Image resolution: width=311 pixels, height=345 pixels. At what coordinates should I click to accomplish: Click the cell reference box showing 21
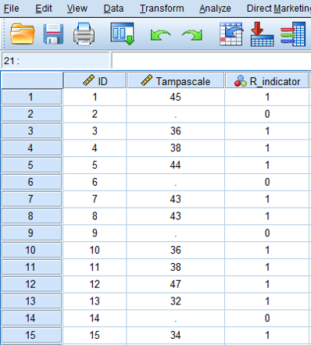coord(55,60)
